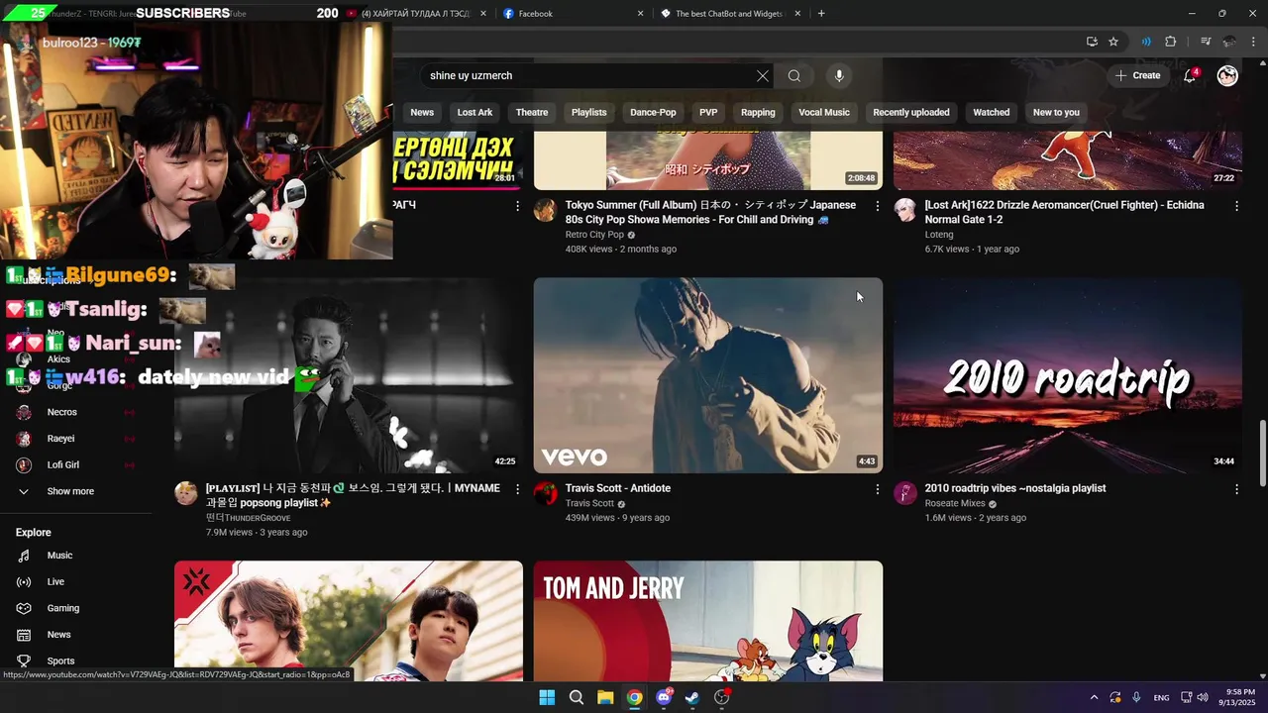1268x713 pixels.
Task: Bookmark this page with the star icon
Action: (1113, 42)
